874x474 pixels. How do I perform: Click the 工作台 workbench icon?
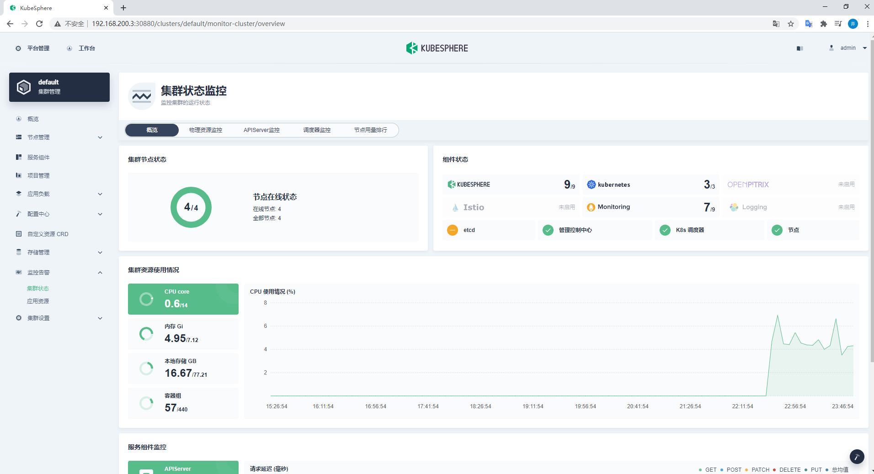69,48
